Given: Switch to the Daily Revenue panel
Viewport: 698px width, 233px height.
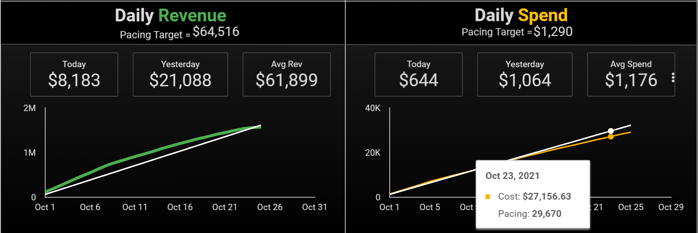Looking at the screenshot, I should pos(170,15).
